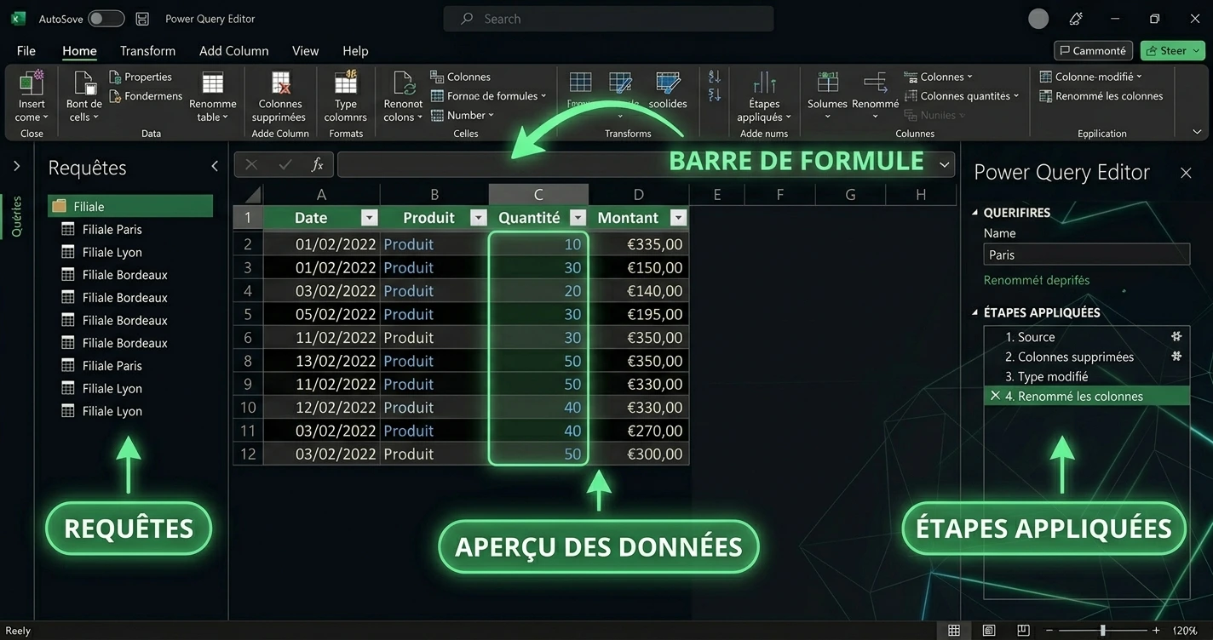Screen dimensions: 1213x640
Task: Click the Search box in title bar
Action: pyautogui.click(x=608, y=19)
